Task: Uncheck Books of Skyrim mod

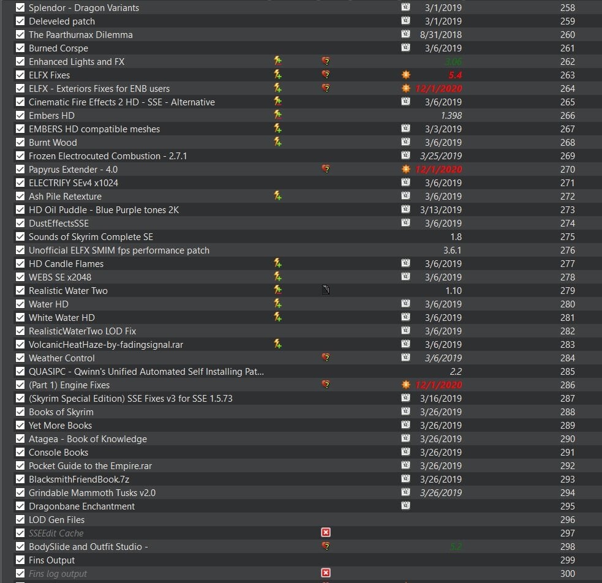Action: (20, 412)
